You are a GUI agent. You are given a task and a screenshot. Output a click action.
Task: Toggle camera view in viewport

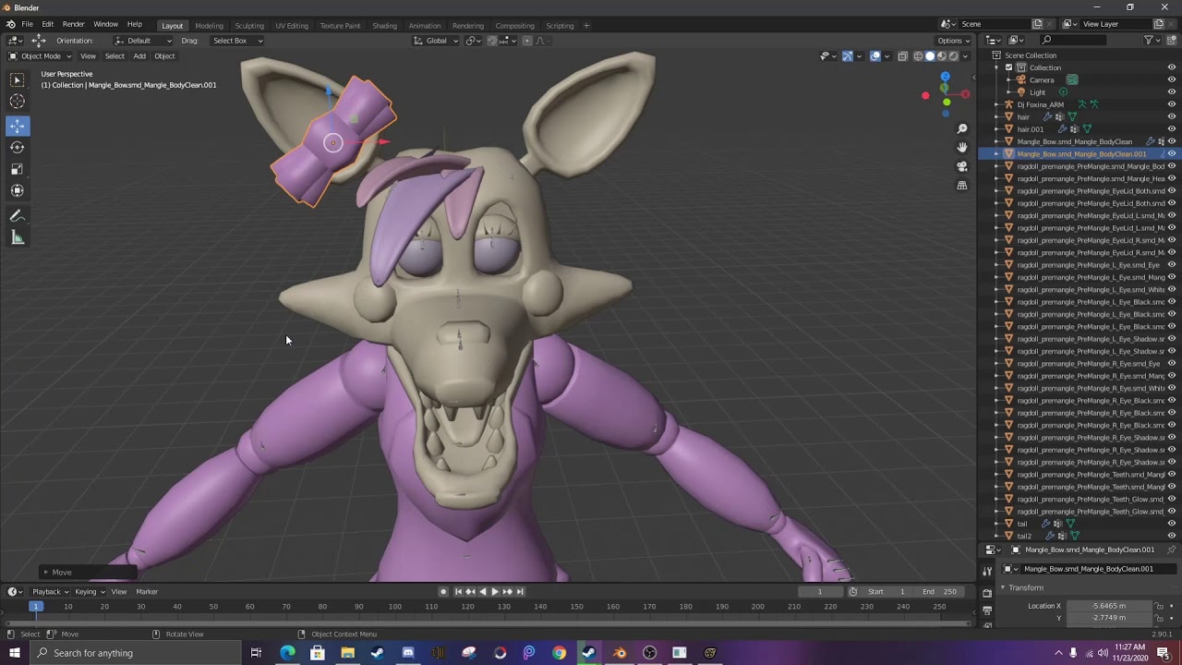tap(962, 166)
